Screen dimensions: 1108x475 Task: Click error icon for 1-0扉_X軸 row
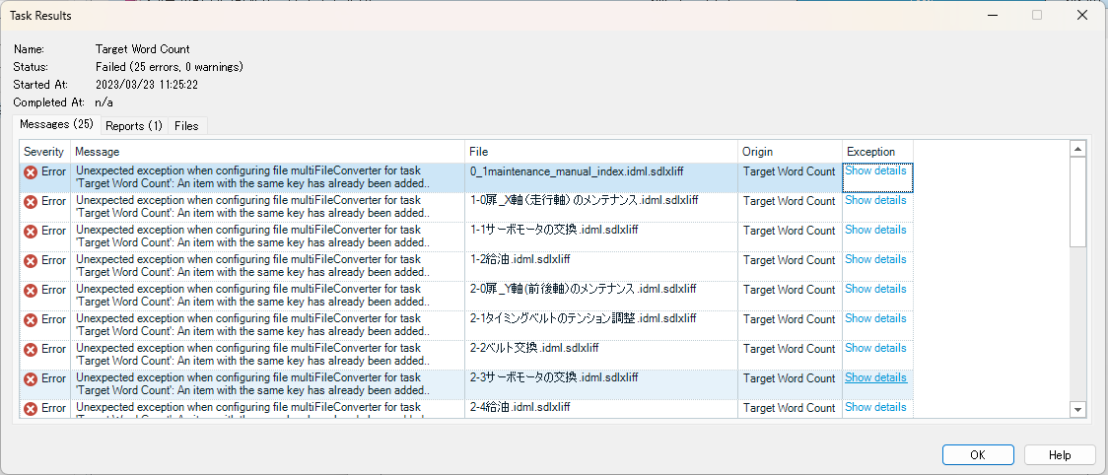tap(31, 202)
